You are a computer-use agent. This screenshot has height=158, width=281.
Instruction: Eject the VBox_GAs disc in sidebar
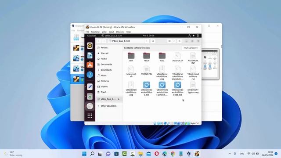pyautogui.click(x=119, y=99)
